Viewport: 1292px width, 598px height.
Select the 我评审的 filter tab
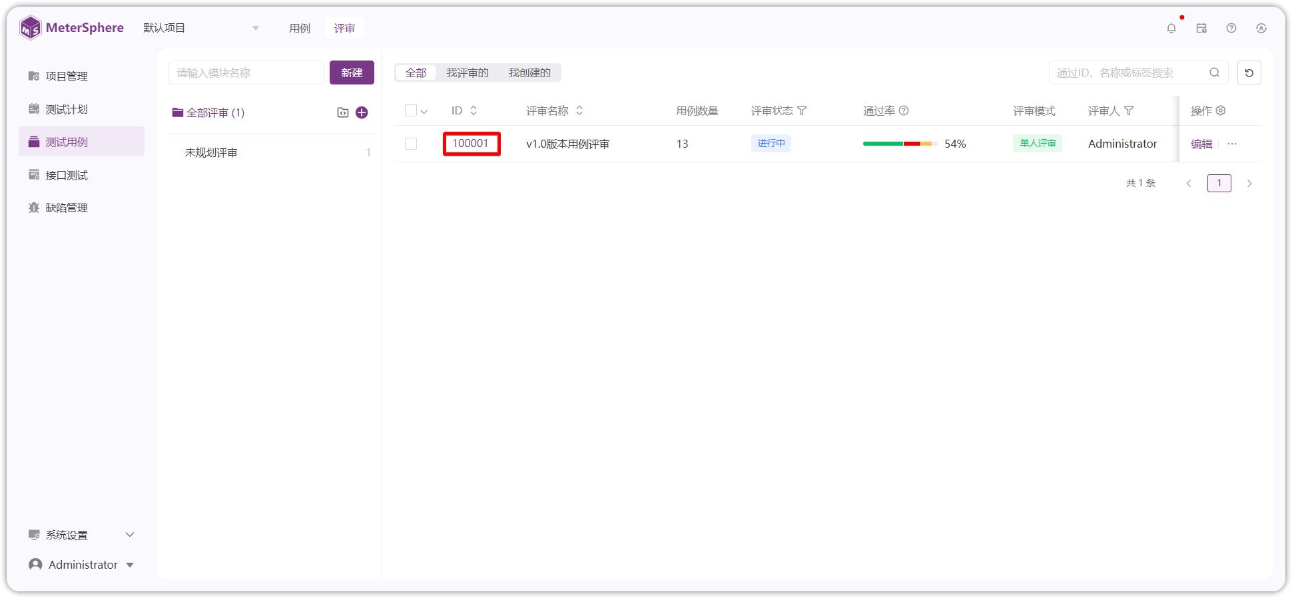tap(468, 73)
